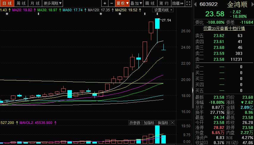Open the 设置均线 dropdown
The height and width of the screenshot is (145, 254).
tap(163, 10)
